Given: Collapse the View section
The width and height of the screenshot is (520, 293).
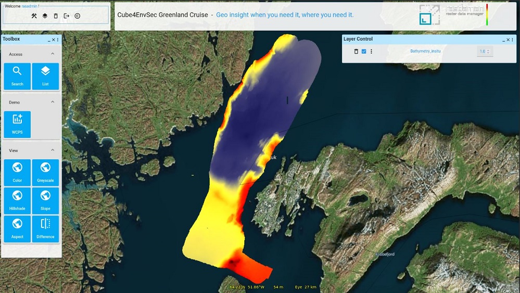Looking at the screenshot, I should tap(53, 150).
